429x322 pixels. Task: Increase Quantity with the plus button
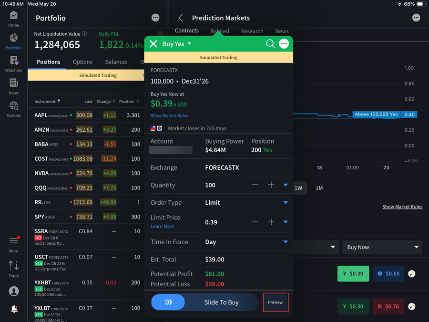[271, 185]
